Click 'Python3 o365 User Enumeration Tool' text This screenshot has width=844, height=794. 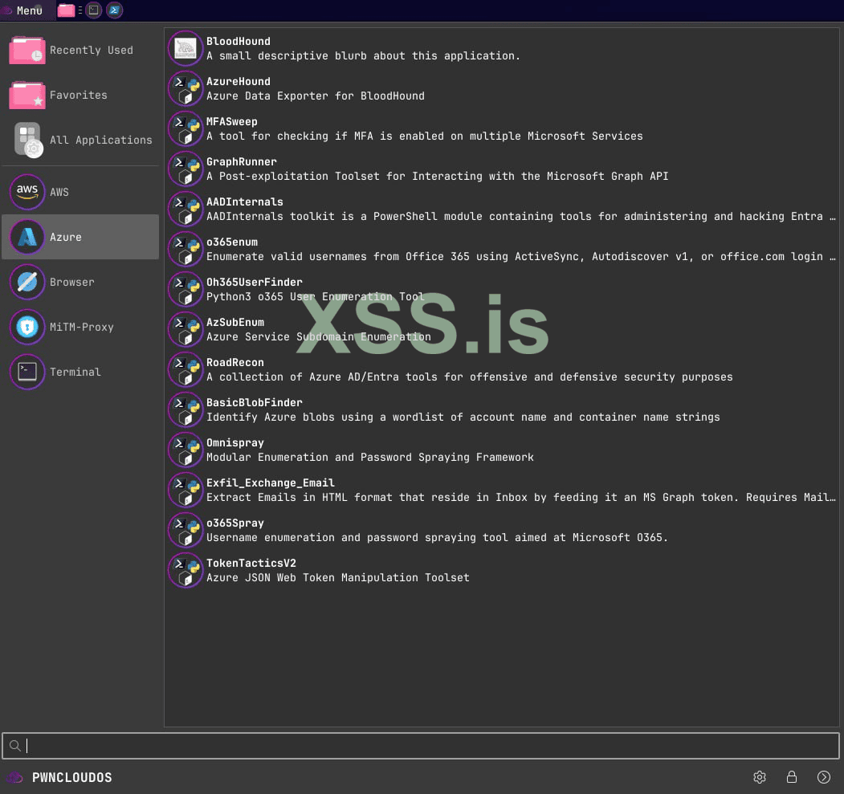click(x=316, y=297)
